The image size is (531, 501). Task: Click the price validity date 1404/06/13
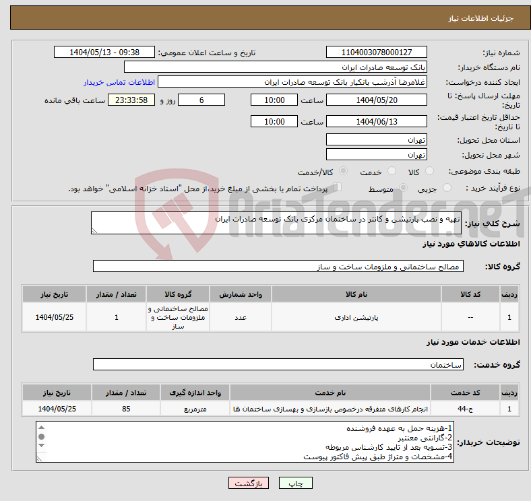coord(376,121)
